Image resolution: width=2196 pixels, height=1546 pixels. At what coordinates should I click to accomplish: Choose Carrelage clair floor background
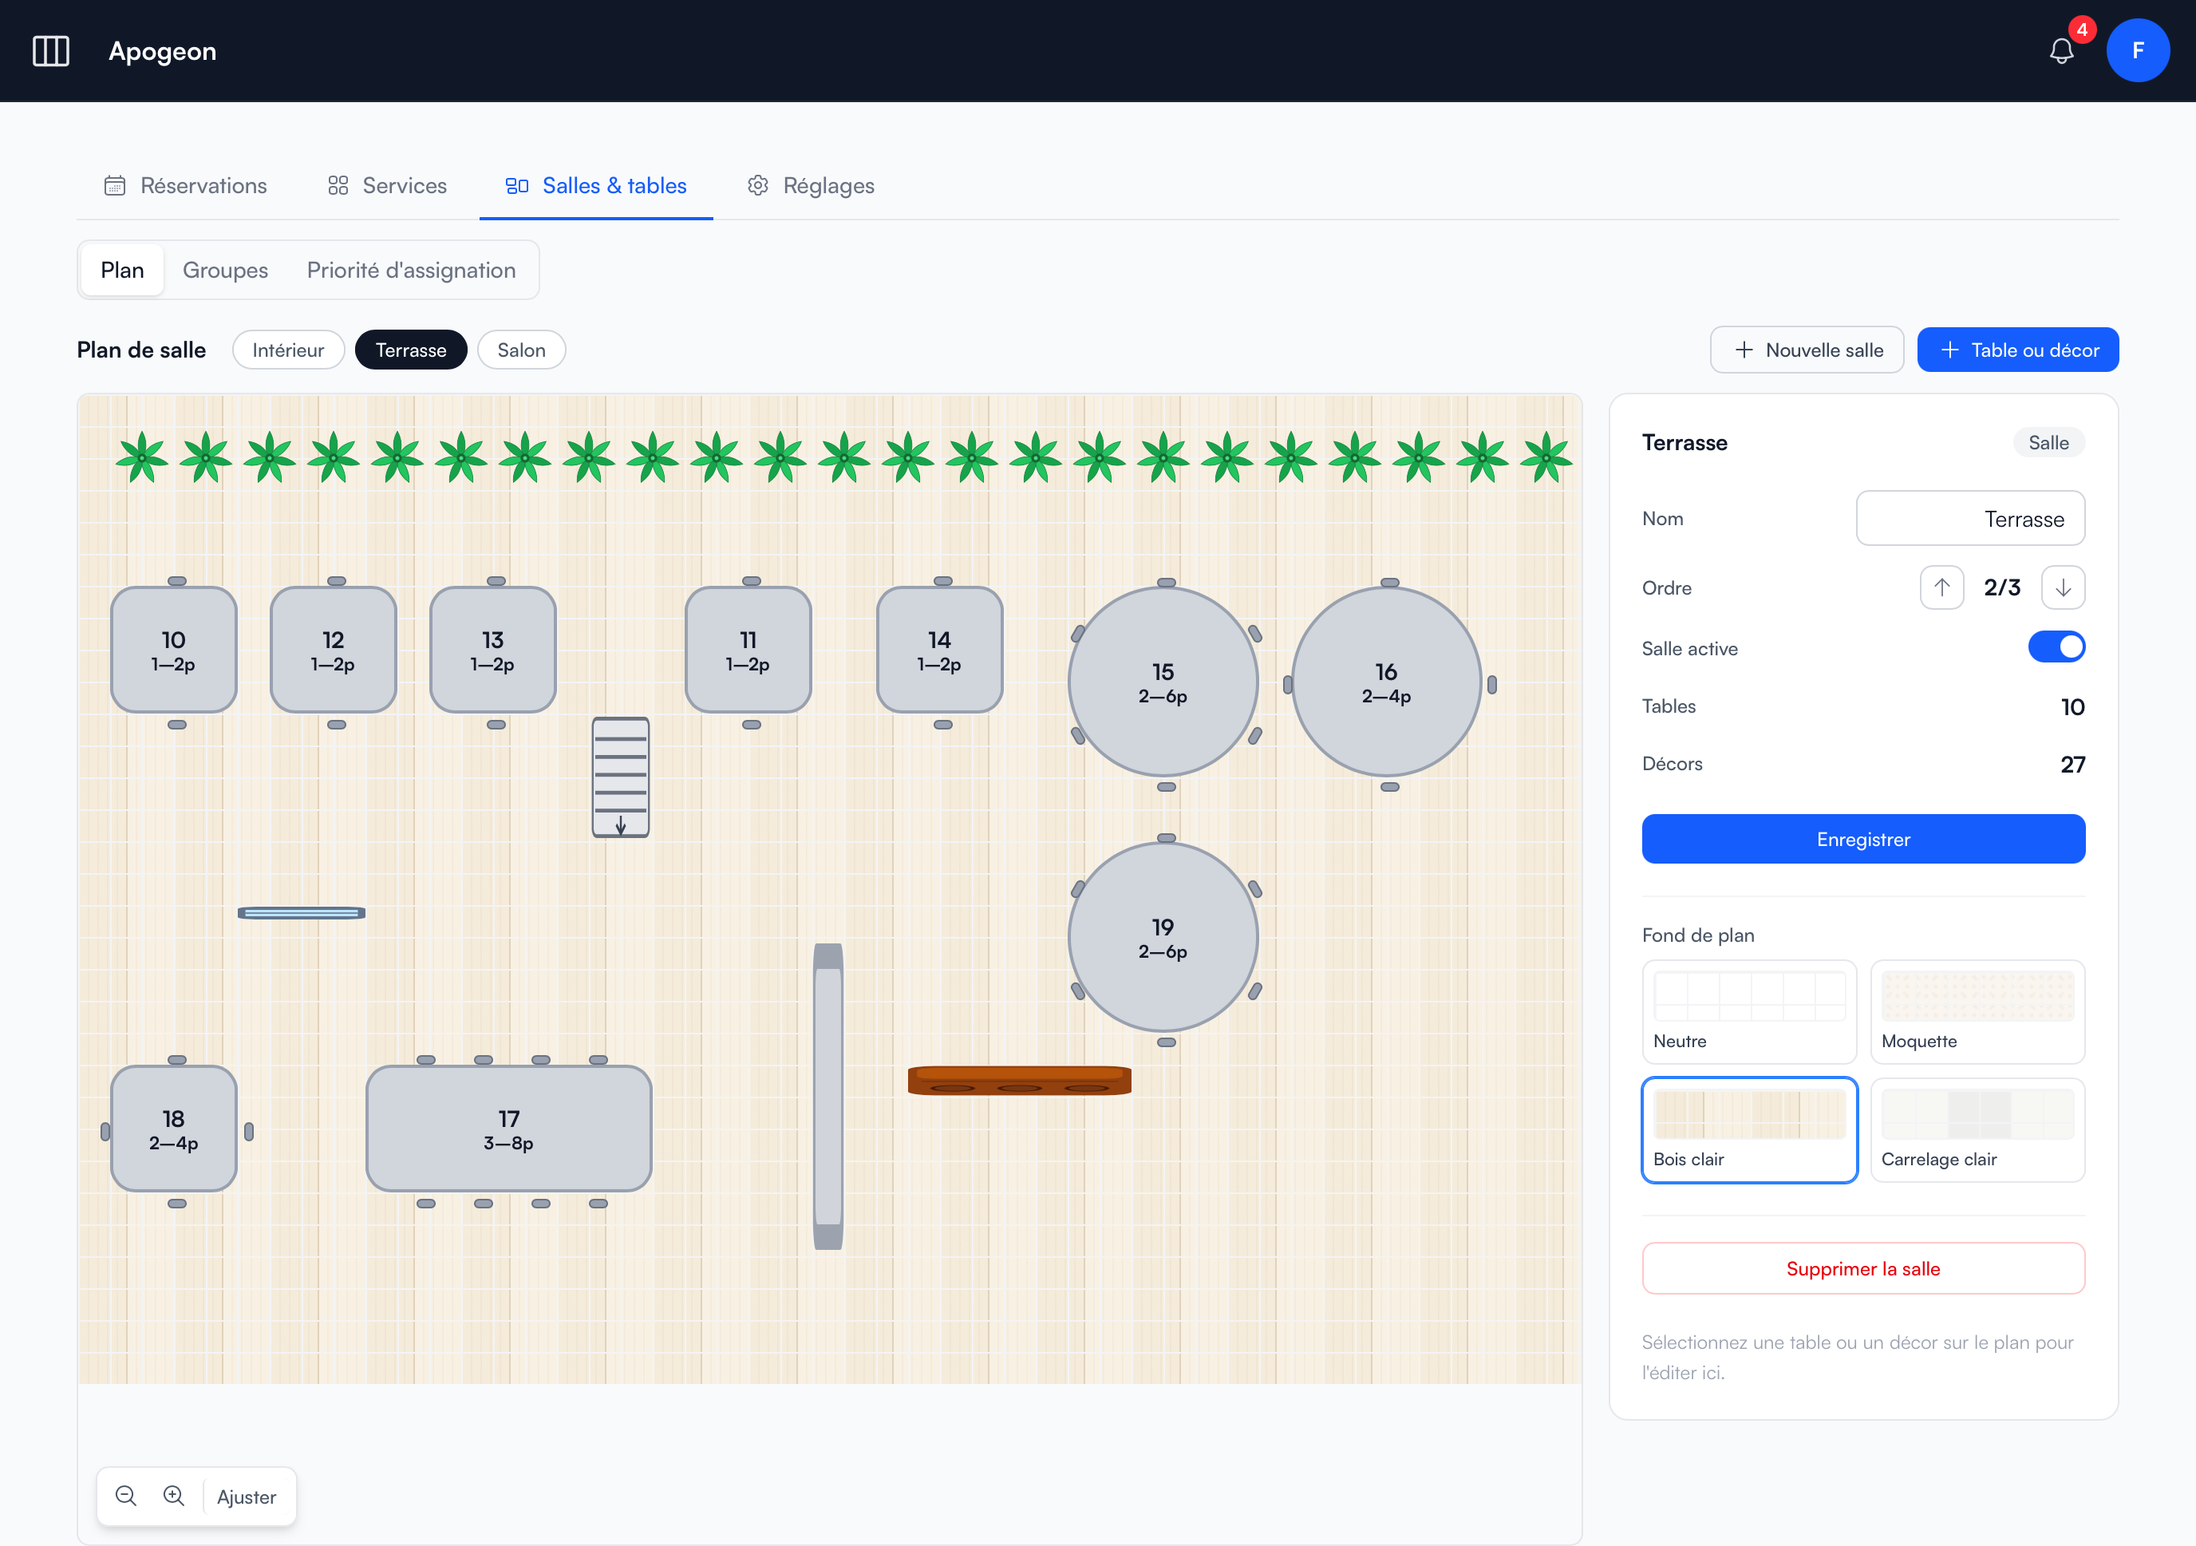coord(1978,1130)
